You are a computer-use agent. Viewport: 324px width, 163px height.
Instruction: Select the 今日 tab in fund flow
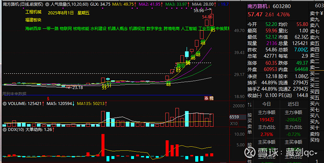(266, 104)
